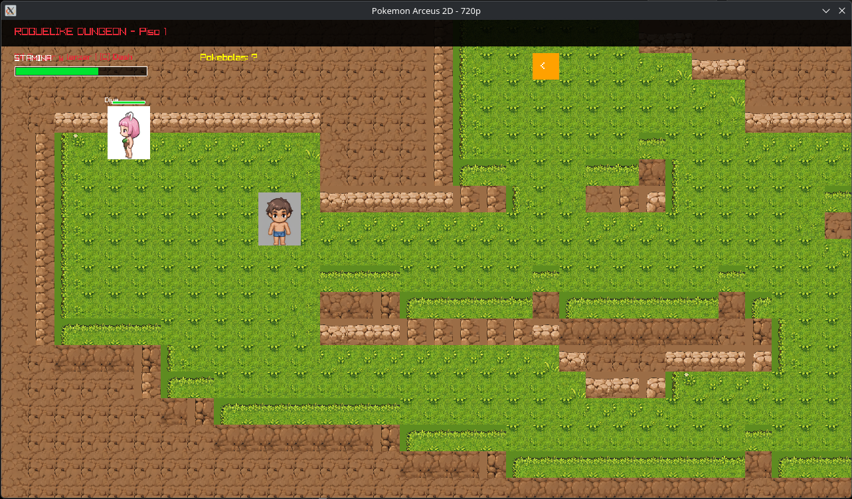Click the Diya name label
Screen dimensions: 852x499
[111, 100]
